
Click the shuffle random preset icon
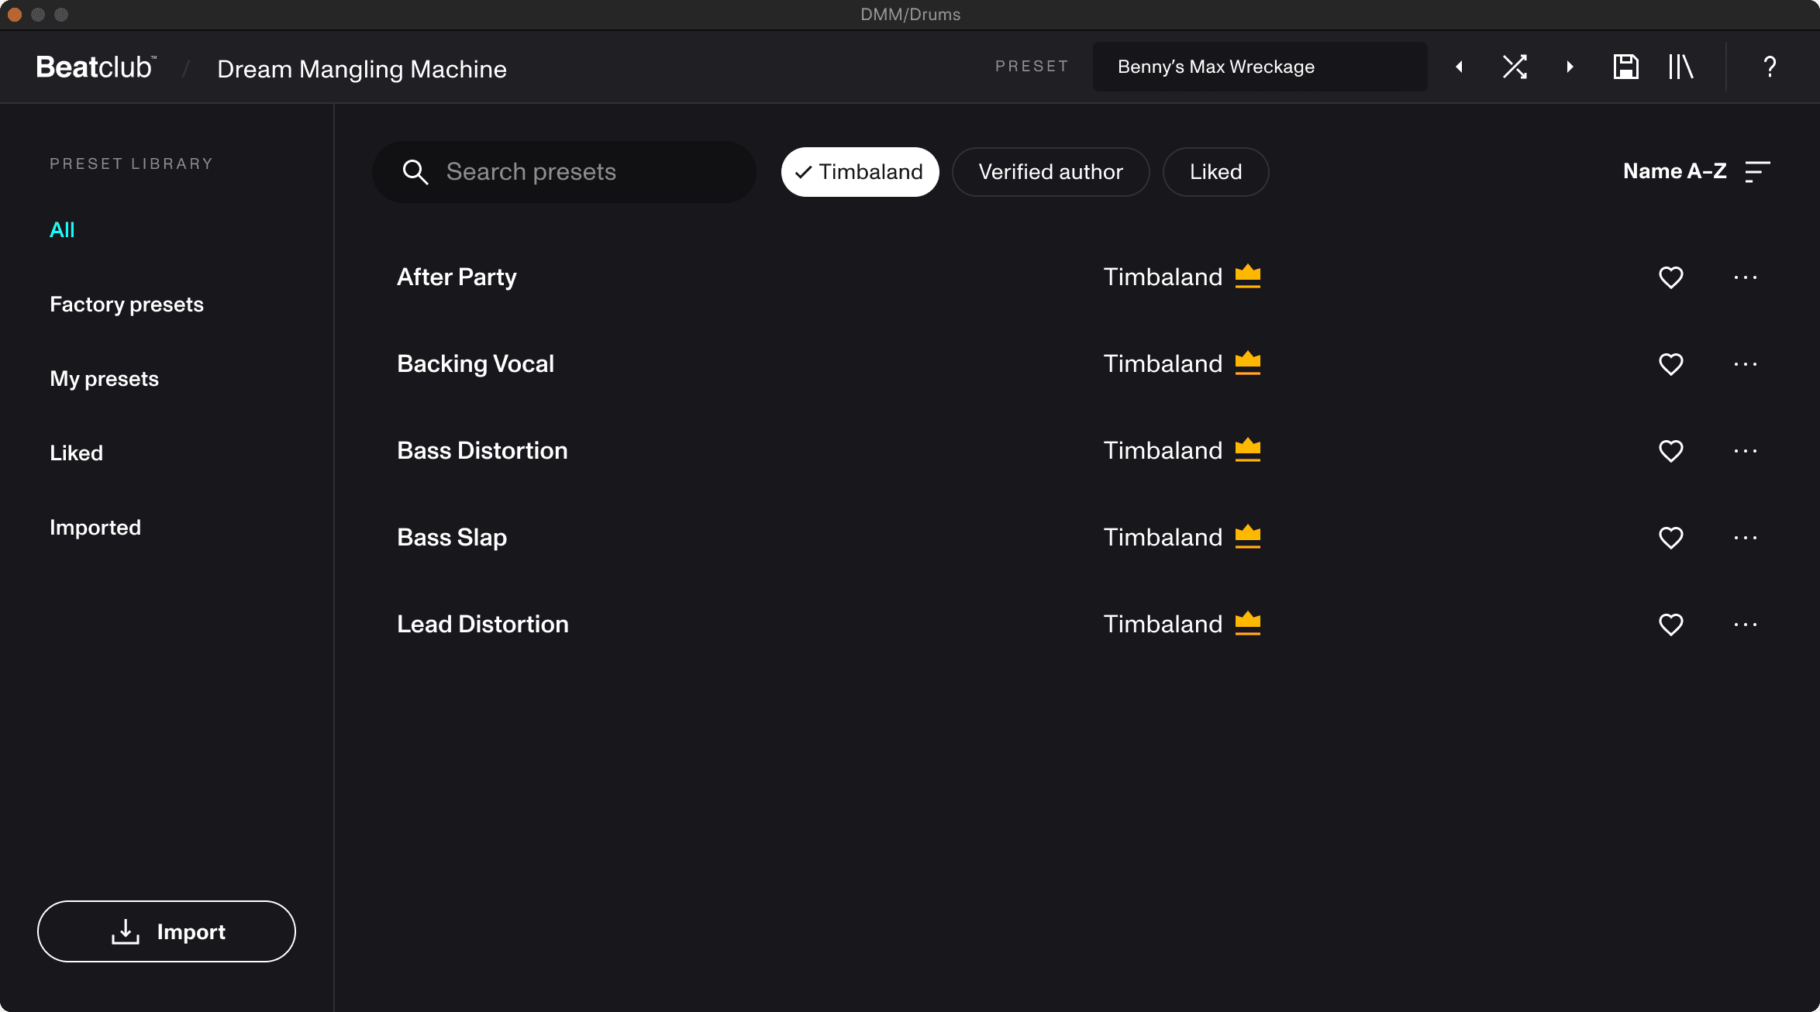click(1515, 67)
